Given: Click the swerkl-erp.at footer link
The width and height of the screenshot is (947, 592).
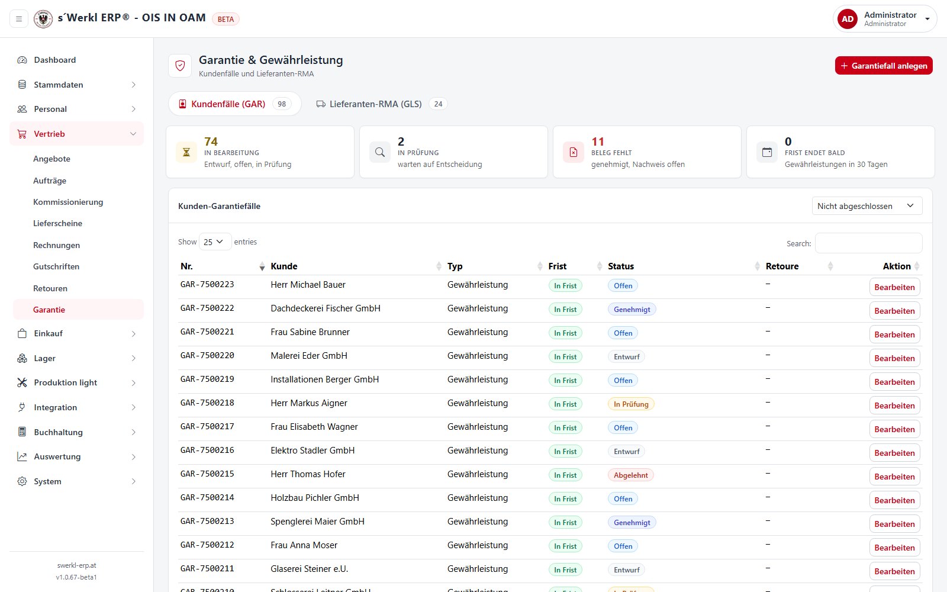Looking at the screenshot, I should click(x=76, y=565).
